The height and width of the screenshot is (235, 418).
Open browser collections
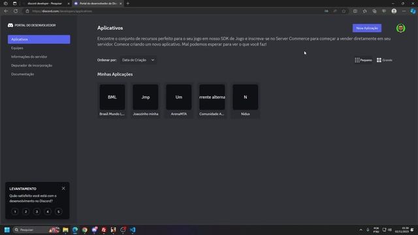tap(374, 11)
